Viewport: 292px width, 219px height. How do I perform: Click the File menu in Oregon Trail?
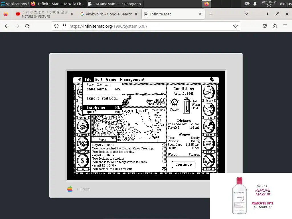point(88,80)
